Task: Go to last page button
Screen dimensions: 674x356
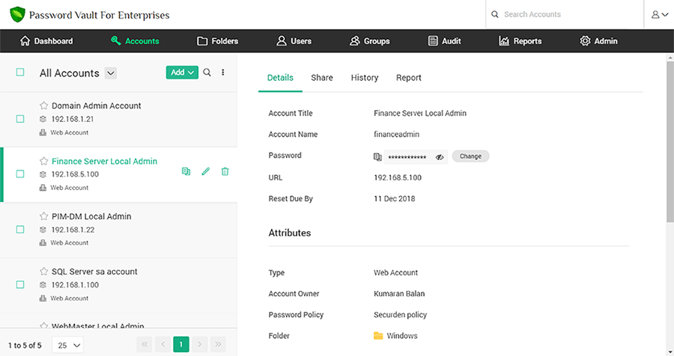Action: 218,344
